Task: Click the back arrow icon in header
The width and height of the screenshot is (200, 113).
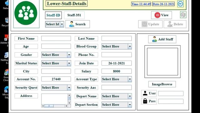Action: pyautogui.click(x=180, y=4)
